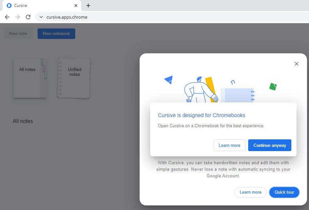Click Learn more beside Quick tour
The width and height of the screenshot is (309, 210).
tap(250, 192)
